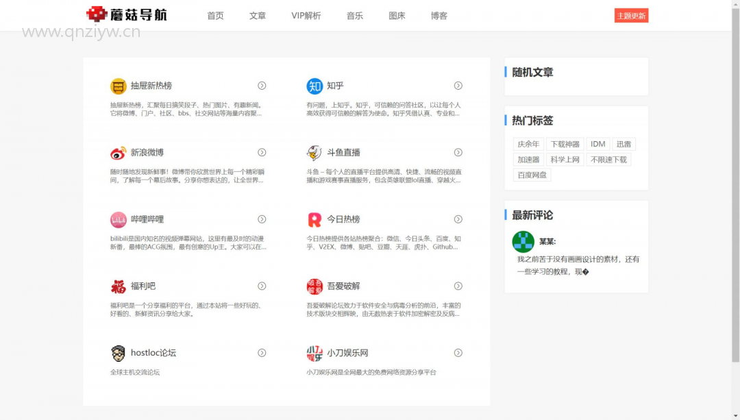Select the 加速器 tag

[528, 160]
